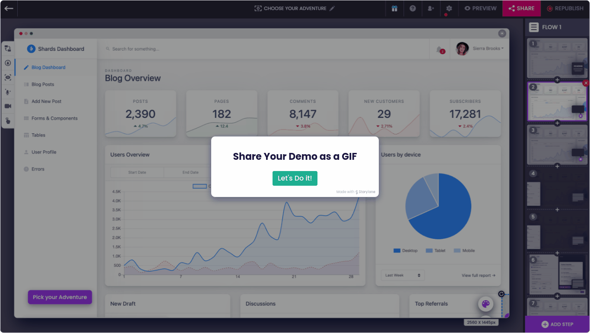The image size is (590, 333).
Task: Toggle the light mode sun icon
Action: pos(502,33)
